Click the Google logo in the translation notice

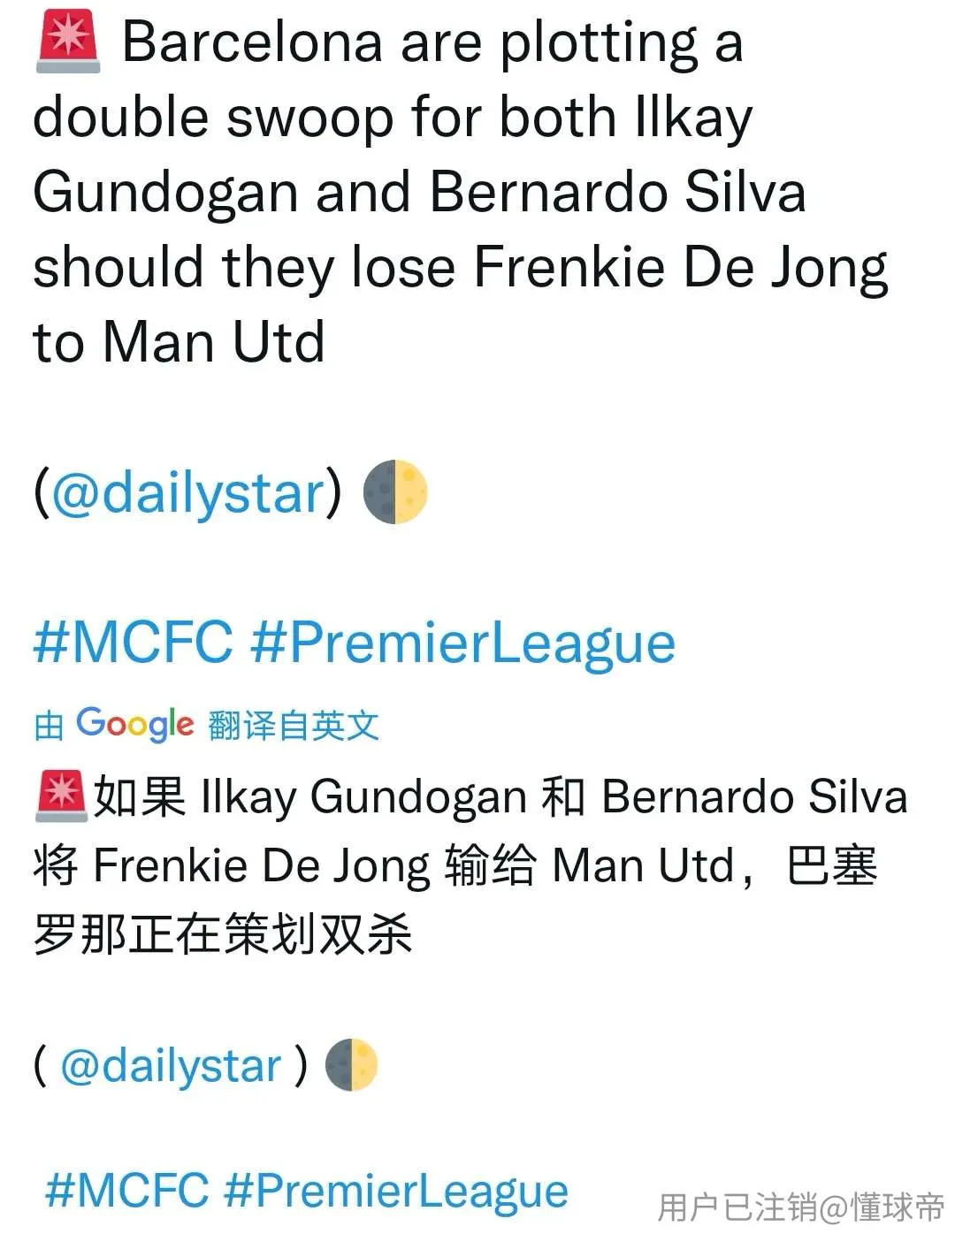click(134, 725)
